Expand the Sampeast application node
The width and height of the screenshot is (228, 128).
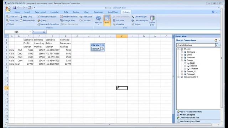point(182,58)
